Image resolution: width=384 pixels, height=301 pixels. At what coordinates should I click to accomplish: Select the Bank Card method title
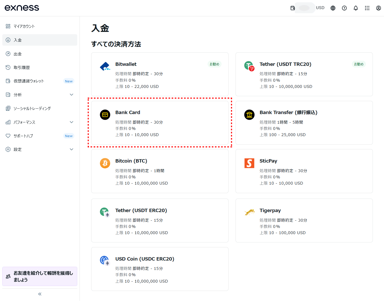[x=128, y=112]
